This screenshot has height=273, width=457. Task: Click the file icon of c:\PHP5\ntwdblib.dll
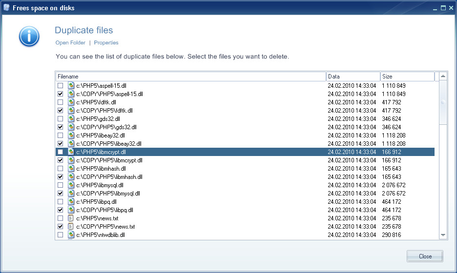[71, 234]
